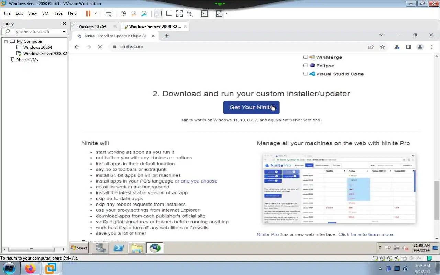Open the Snapshot Manager toolbar icon
The image size is (440, 275).
tap(144, 13)
